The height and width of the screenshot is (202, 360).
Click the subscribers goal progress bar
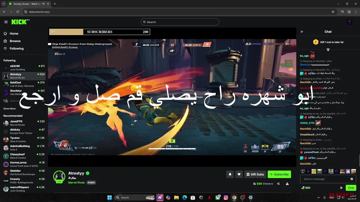tap(100, 32)
